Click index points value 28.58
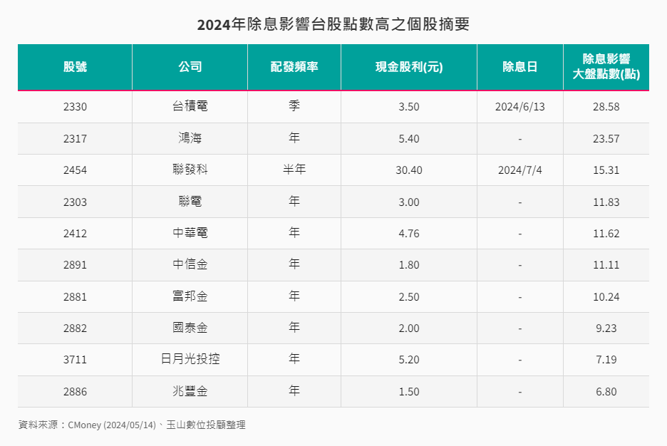The height and width of the screenshot is (446, 667). click(x=606, y=107)
